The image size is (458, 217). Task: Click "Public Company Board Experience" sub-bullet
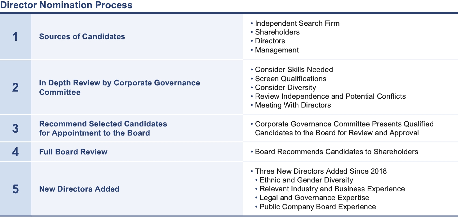(x=318, y=207)
